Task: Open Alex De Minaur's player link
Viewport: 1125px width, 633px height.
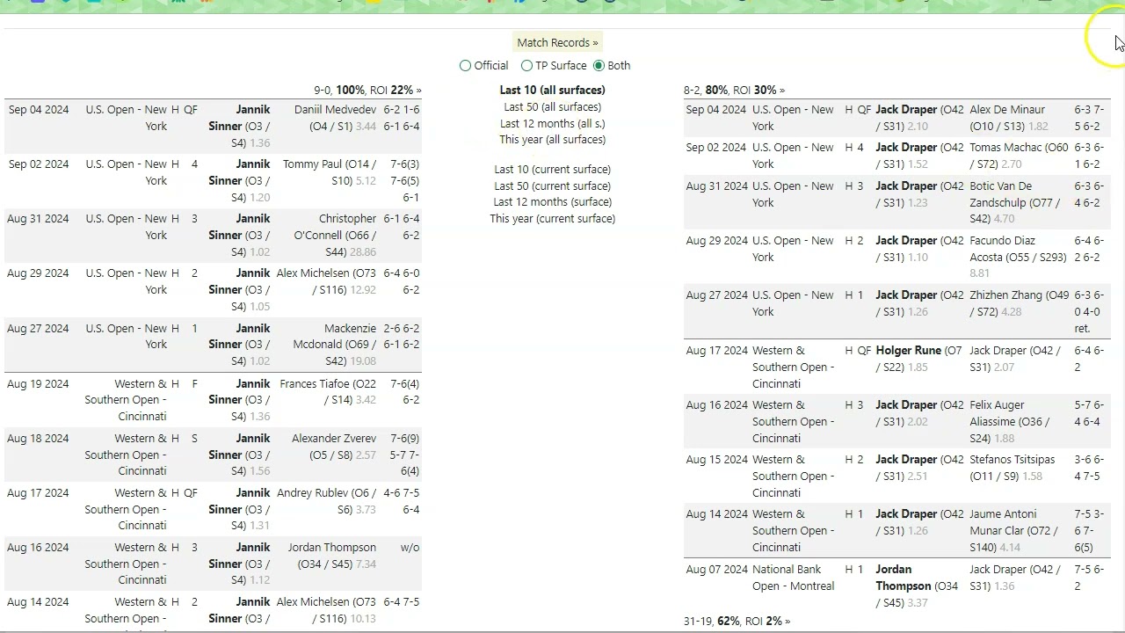Action: click(1007, 110)
